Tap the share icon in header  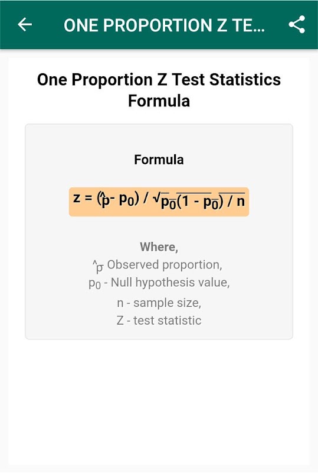(297, 24)
